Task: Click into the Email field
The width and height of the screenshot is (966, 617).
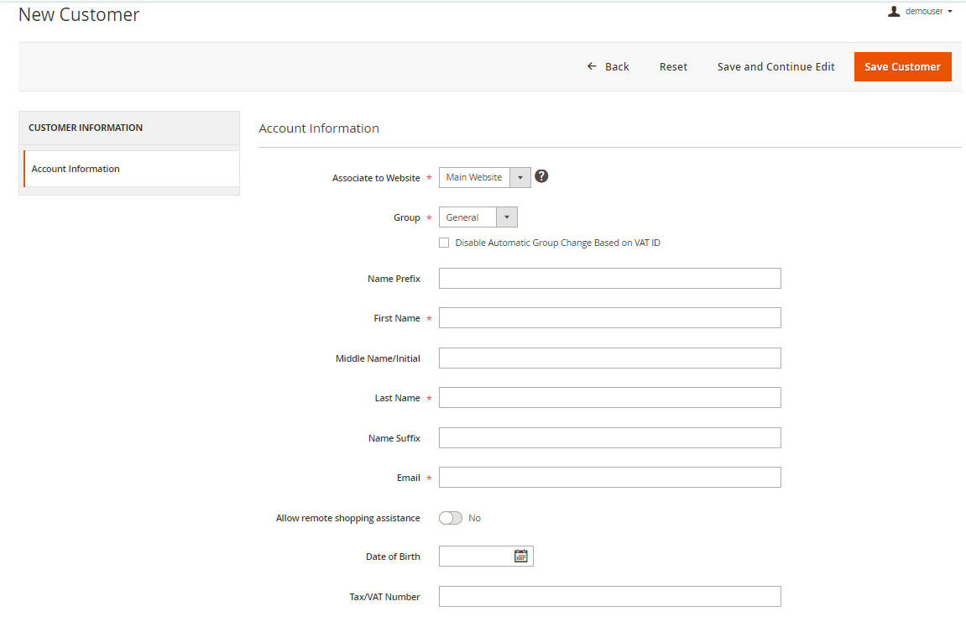Action: point(609,478)
